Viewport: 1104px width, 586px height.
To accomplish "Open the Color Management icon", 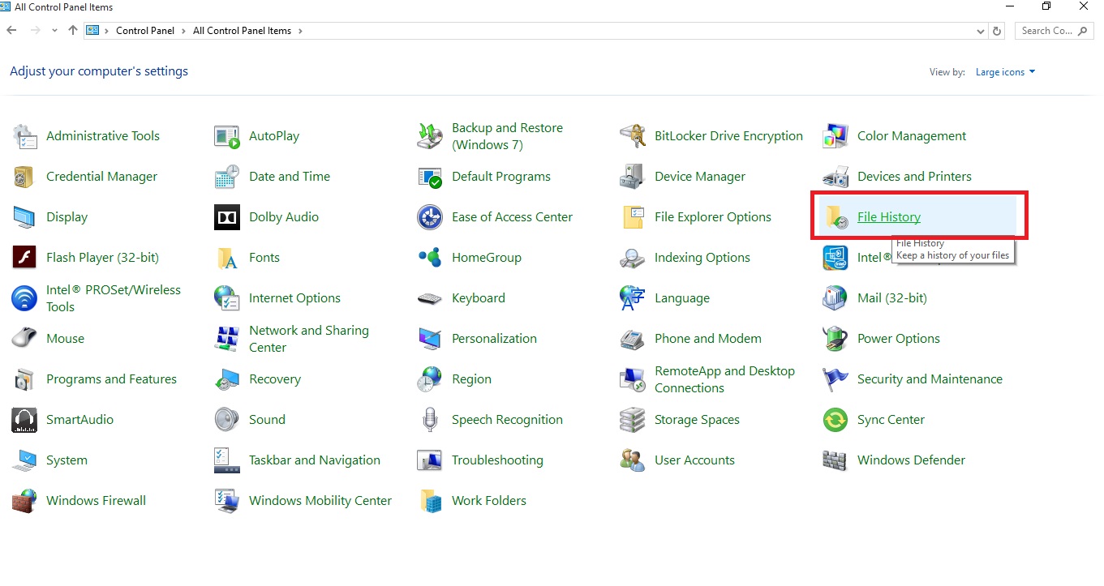I will (836, 136).
